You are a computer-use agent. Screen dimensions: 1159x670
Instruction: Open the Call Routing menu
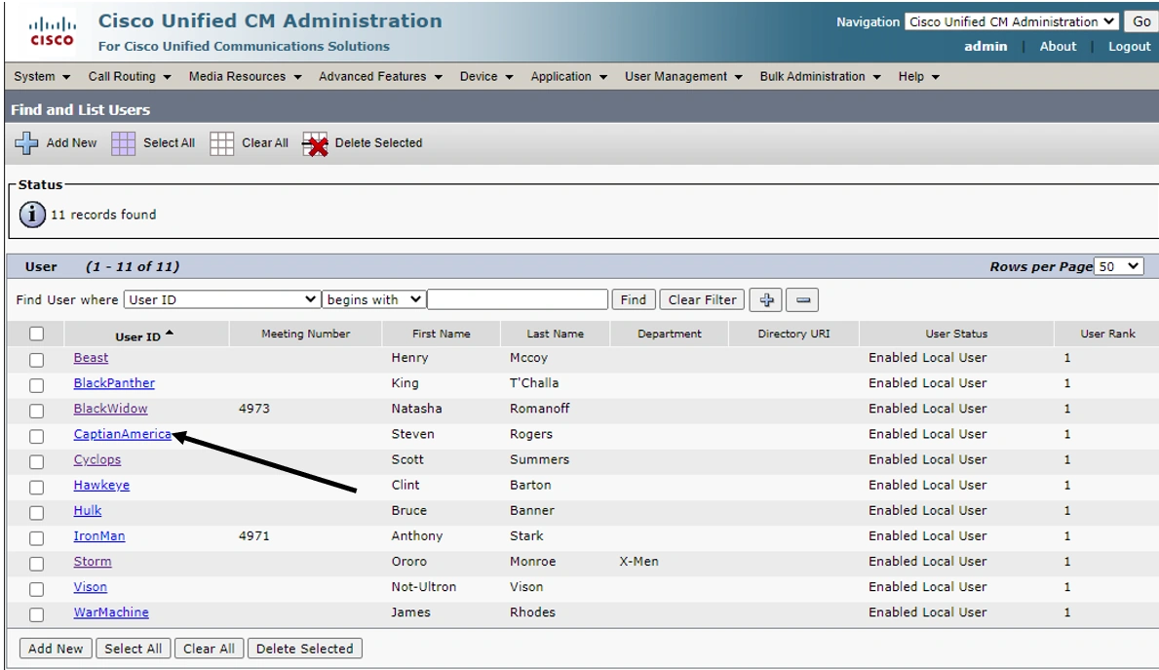coord(130,76)
